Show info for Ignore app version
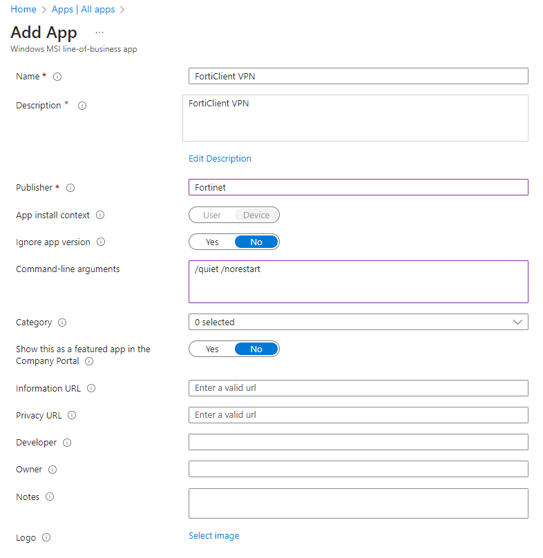The width and height of the screenshot is (543, 558). click(x=101, y=242)
